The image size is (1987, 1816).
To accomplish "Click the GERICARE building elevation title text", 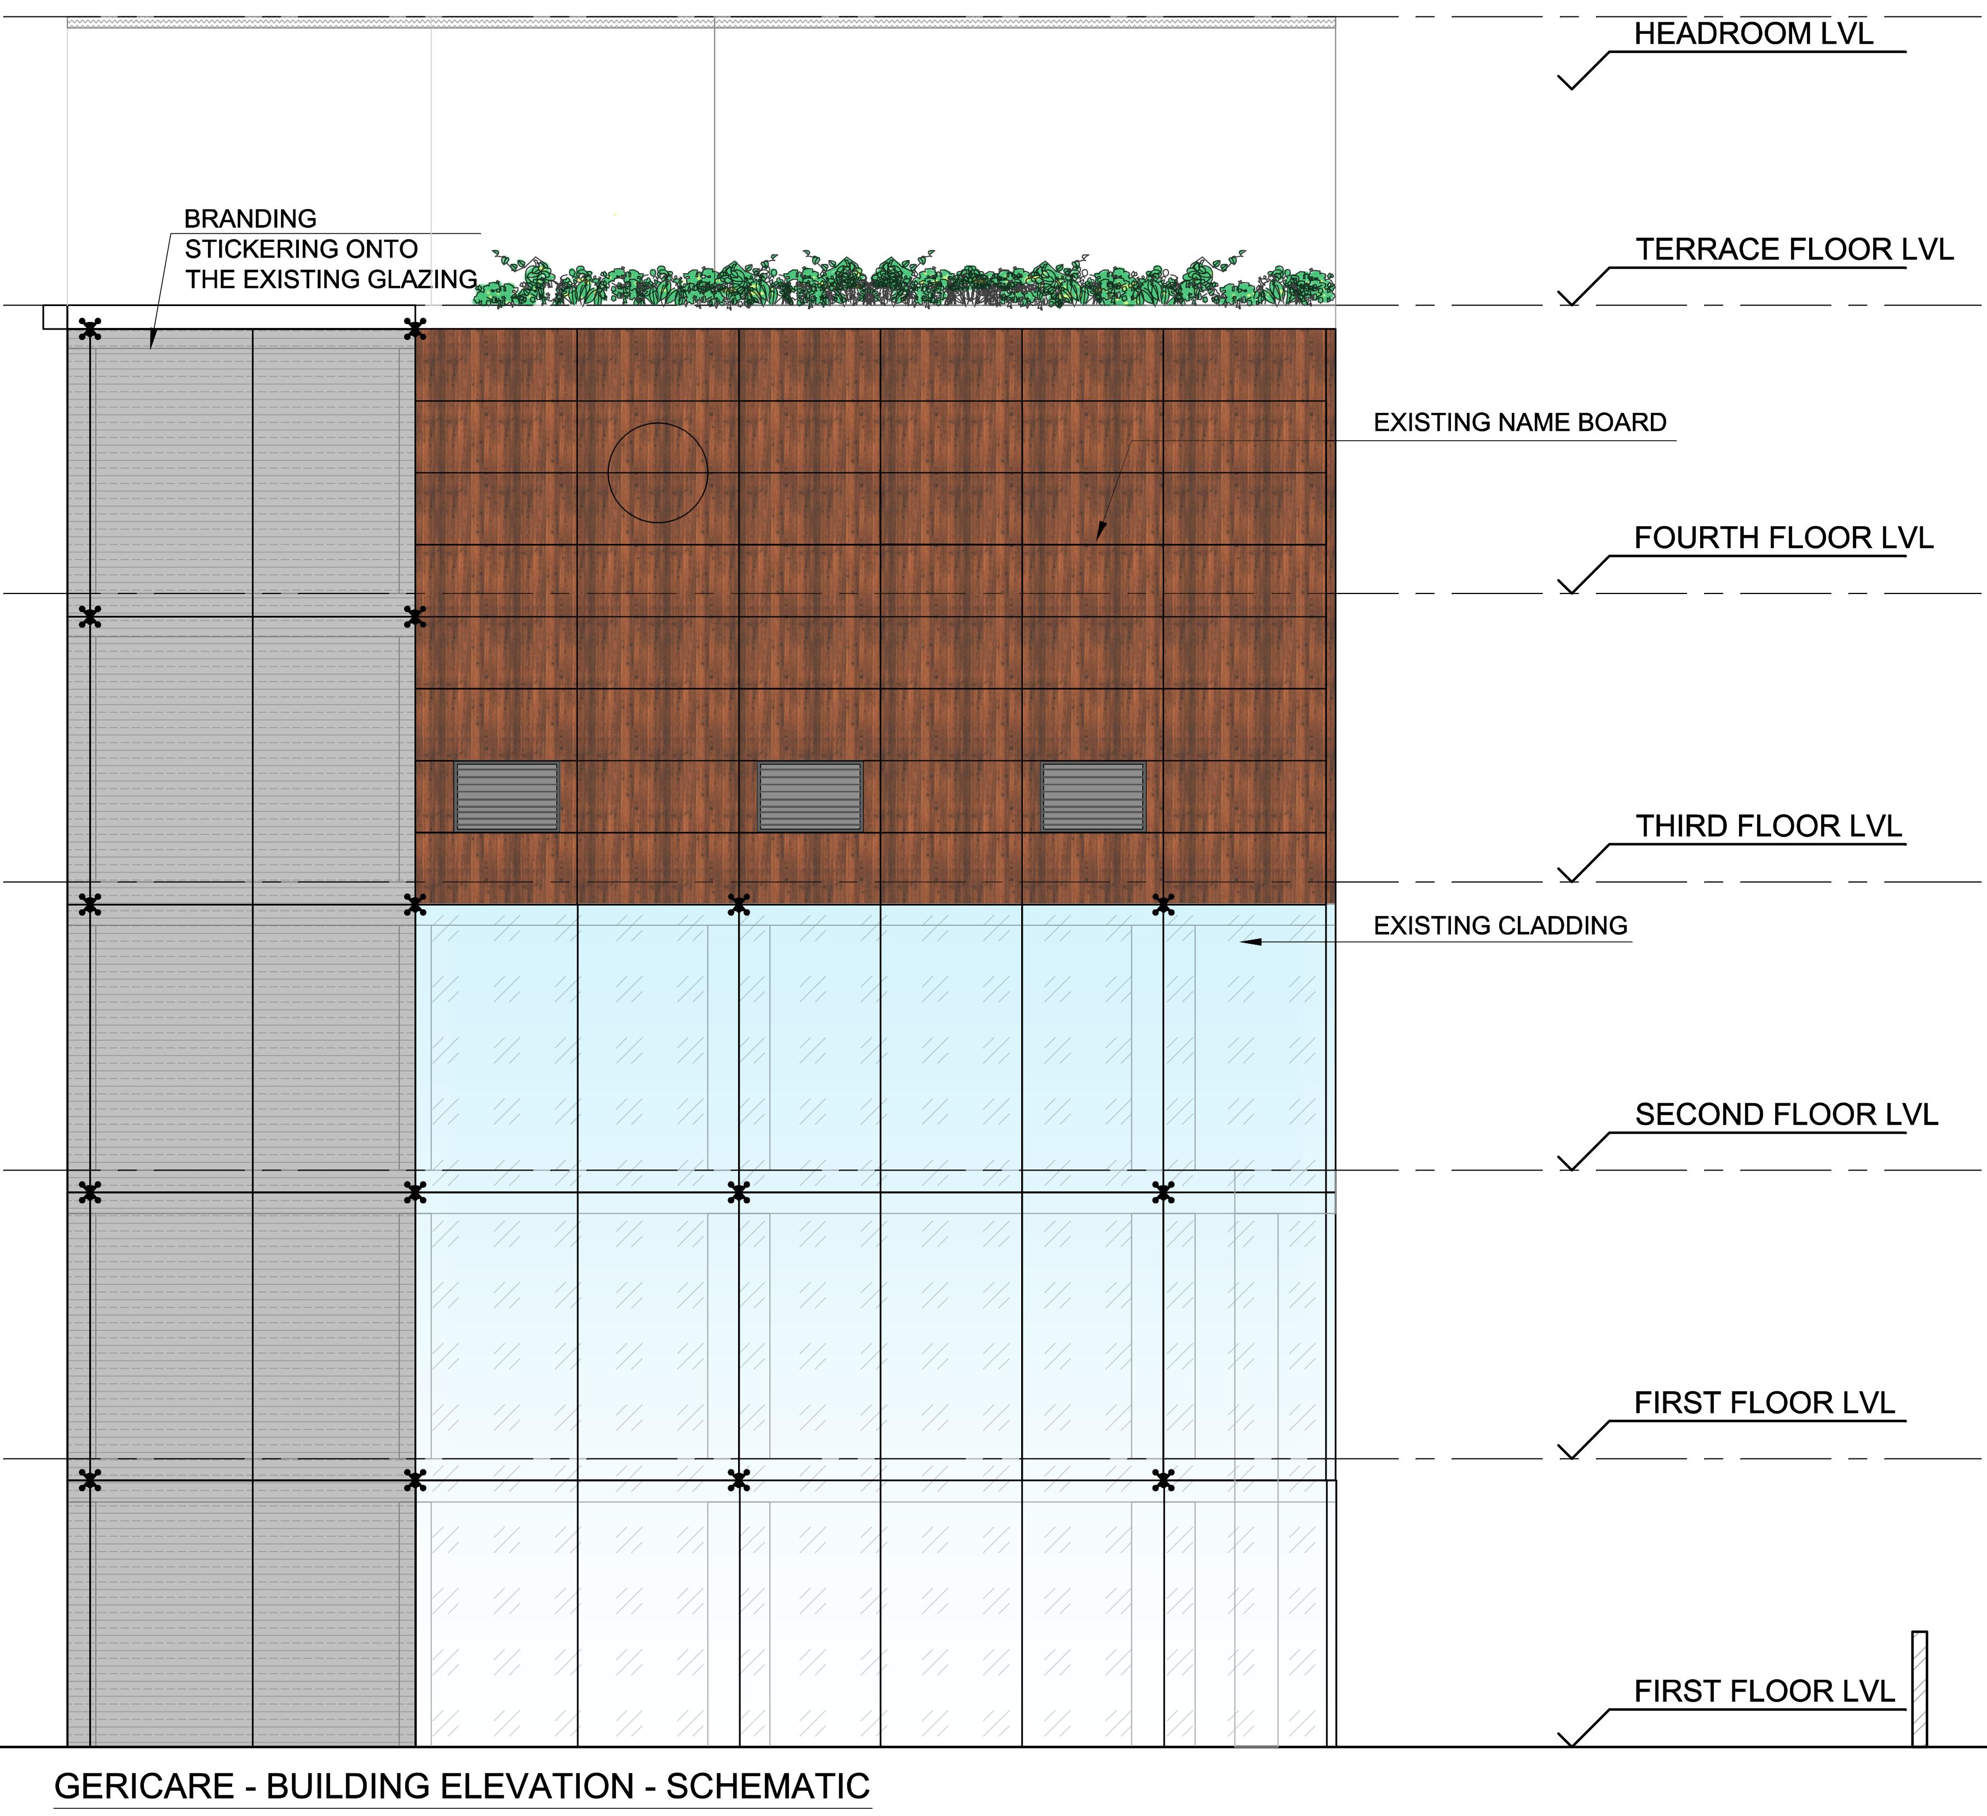I will click(x=461, y=1785).
